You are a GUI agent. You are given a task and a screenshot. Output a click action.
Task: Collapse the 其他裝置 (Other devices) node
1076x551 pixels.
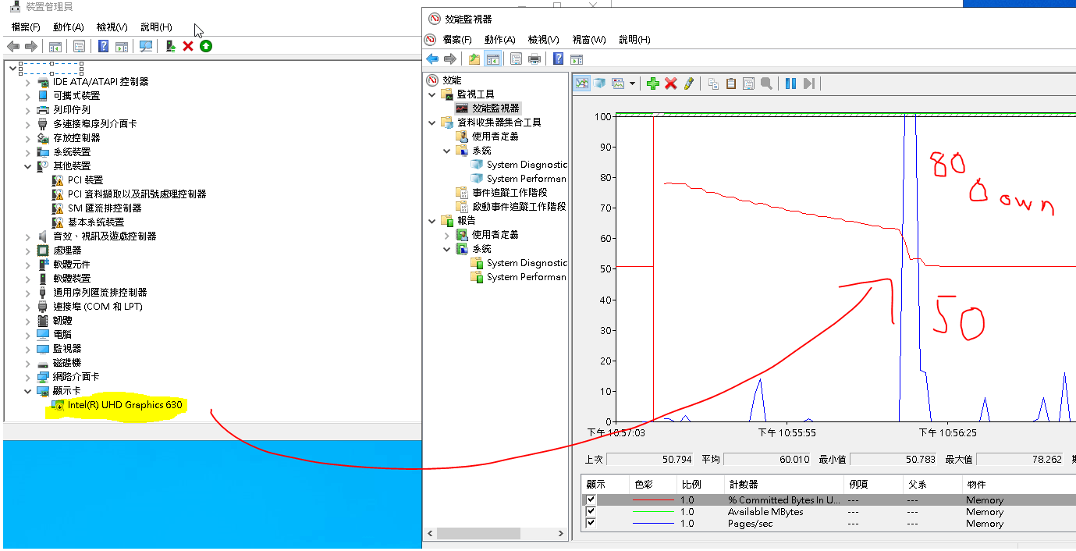28,166
